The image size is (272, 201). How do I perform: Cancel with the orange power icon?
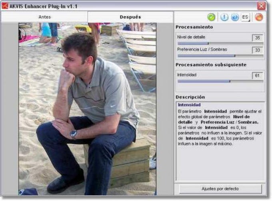259,17
